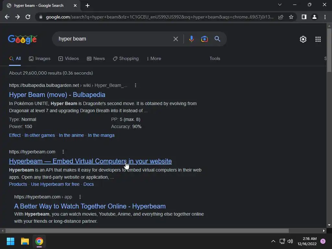Click the vertical scrollbar thumb
The width and height of the screenshot is (332, 249).
(x=329, y=50)
